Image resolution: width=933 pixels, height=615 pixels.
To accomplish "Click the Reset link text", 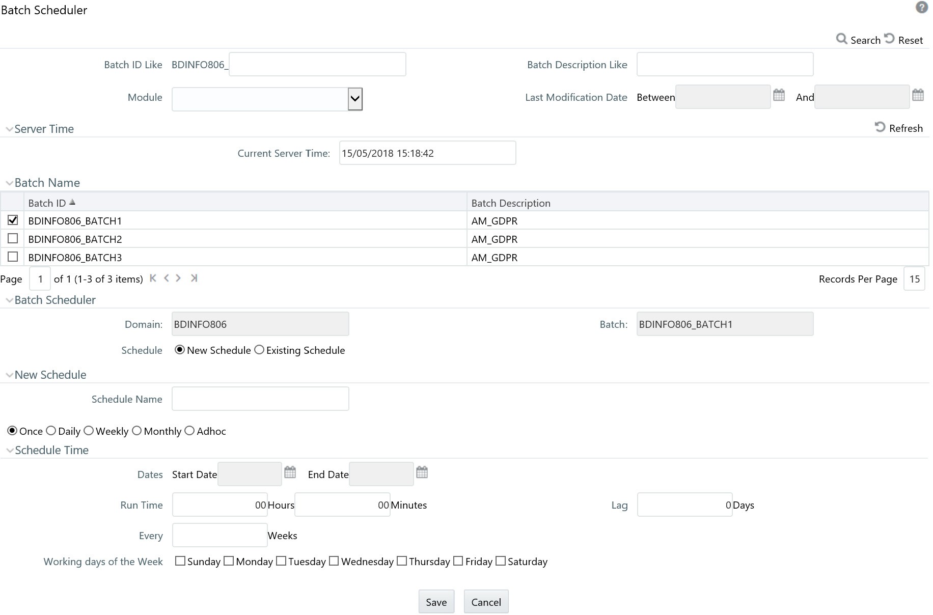I will click(911, 40).
